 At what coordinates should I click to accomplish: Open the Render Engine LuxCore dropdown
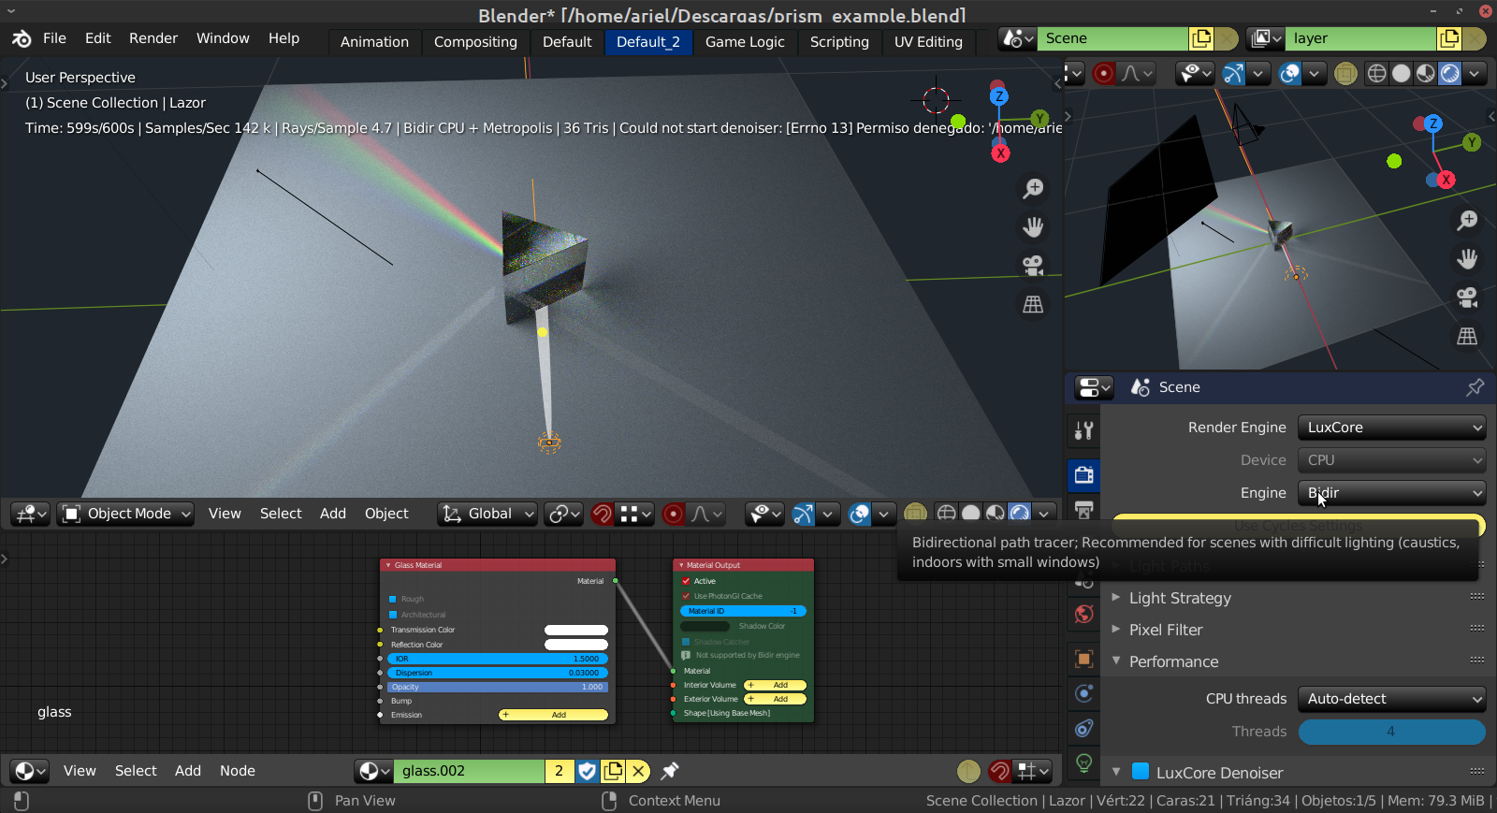point(1391,428)
